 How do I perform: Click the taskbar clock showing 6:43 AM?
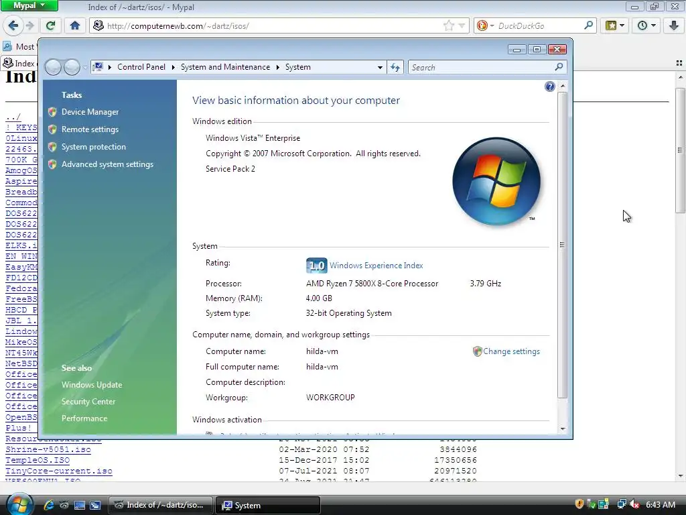660,504
